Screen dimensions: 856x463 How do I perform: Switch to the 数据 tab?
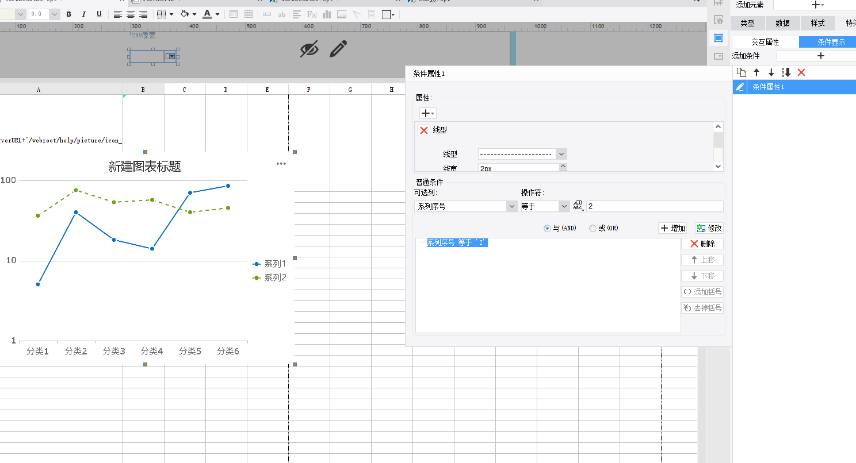782,24
